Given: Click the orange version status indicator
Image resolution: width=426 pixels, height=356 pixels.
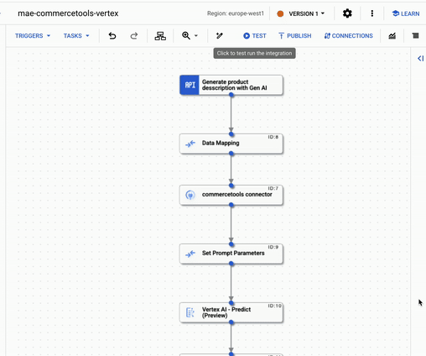Looking at the screenshot, I should (280, 13).
